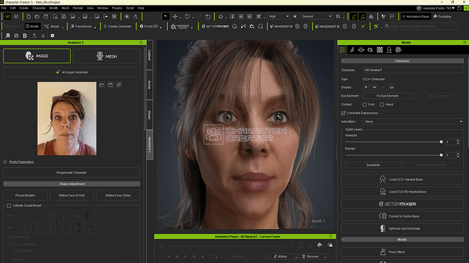Save the source image with disk icon beside photo
Viewport: 469px width, 263px height.
tap(110, 85)
